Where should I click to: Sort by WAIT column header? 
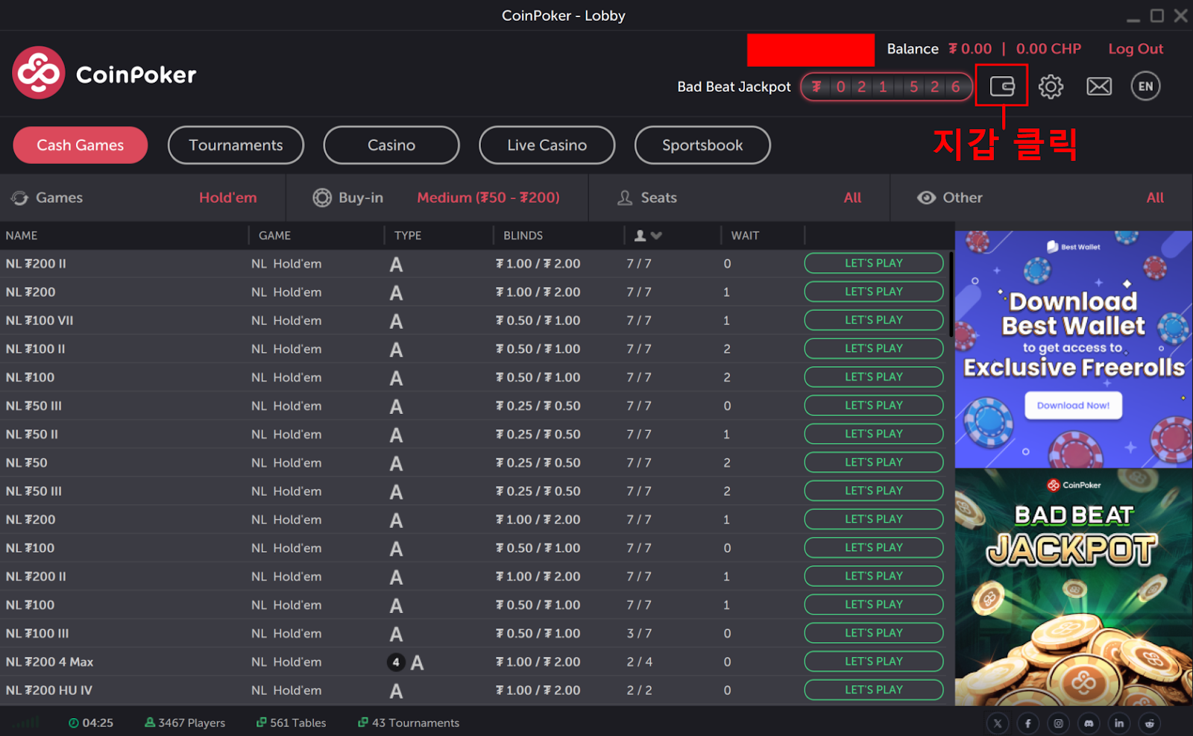click(x=745, y=236)
